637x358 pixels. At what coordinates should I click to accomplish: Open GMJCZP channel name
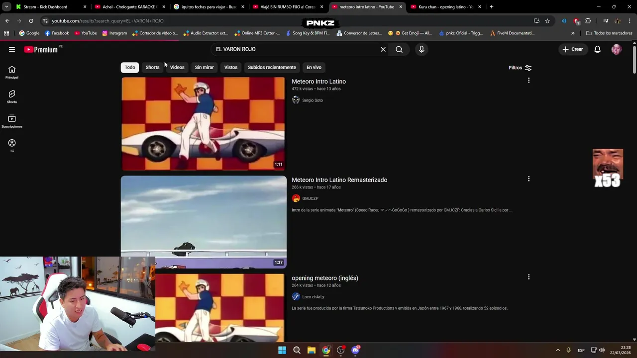[x=310, y=198]
